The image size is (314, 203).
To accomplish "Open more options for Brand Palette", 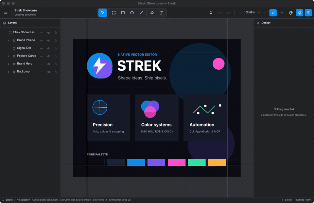I will (x=42, y=41).
